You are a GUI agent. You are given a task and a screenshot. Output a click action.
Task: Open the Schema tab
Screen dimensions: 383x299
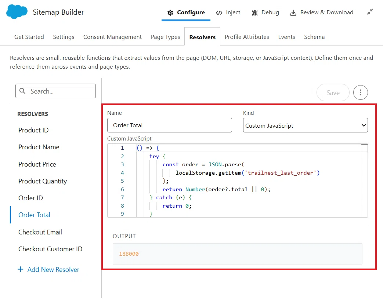click(x=314, y=37)
